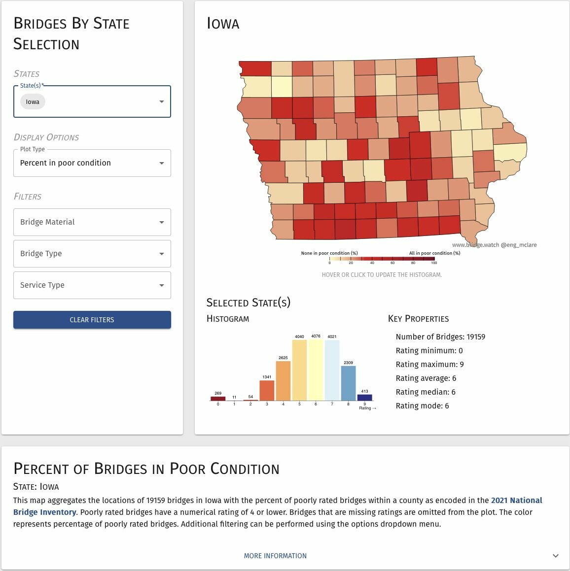Click the rating 7 light blue bar
Screen dimensions: 570x571
[332, 370]
